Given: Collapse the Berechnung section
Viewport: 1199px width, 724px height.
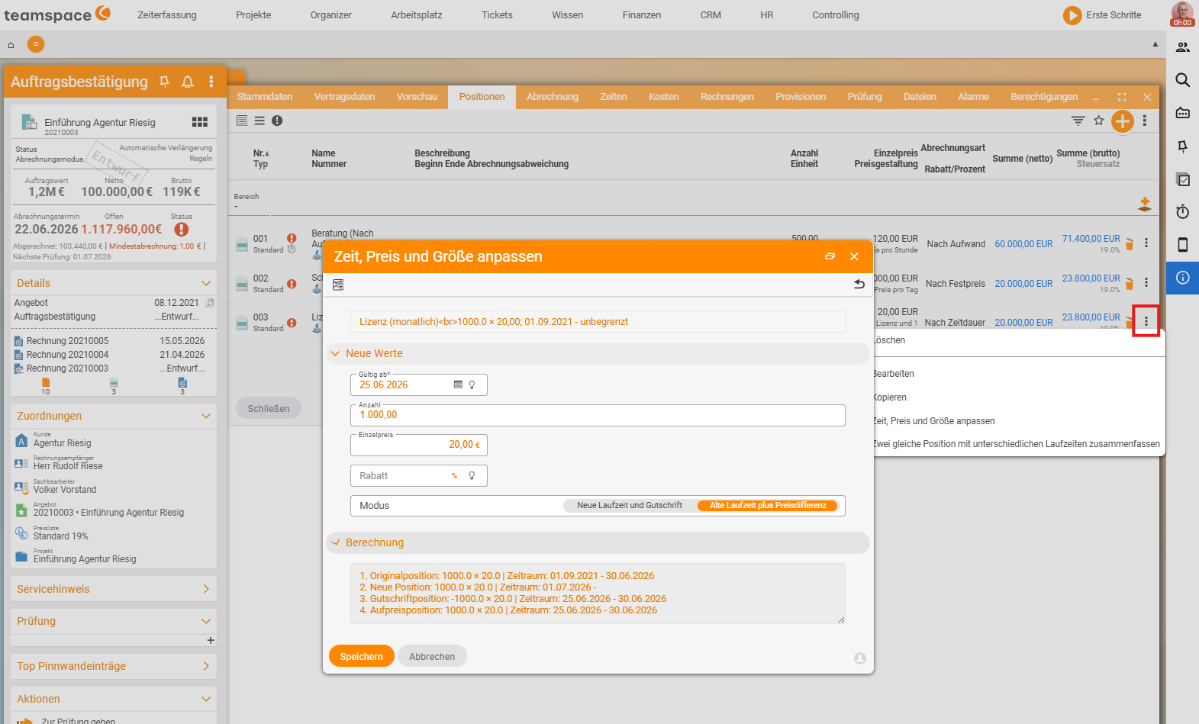Looking at the screenshot, I should 335,542.
